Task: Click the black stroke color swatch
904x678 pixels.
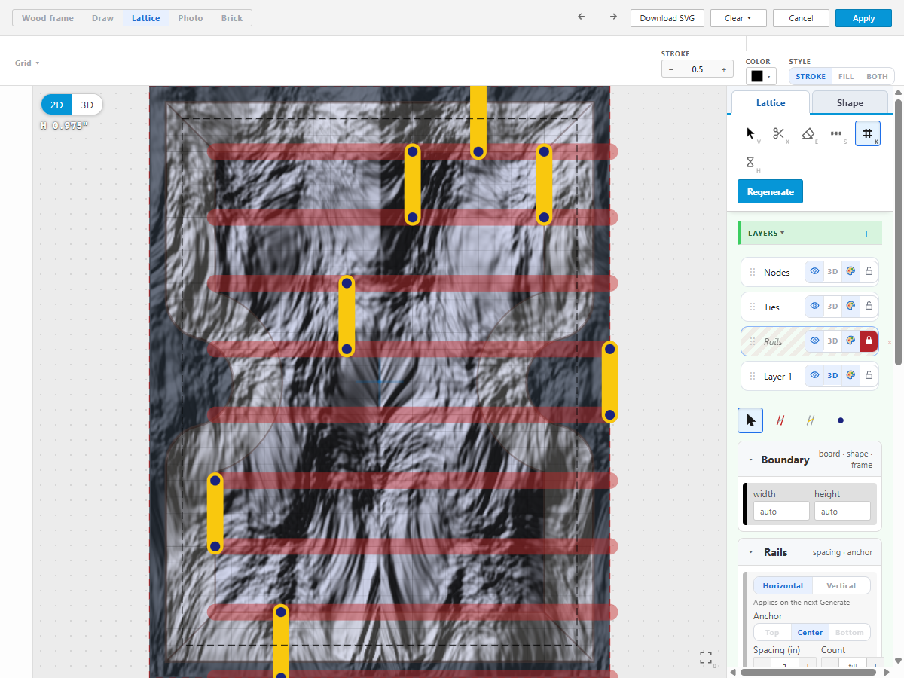Action: click(757, 76)
